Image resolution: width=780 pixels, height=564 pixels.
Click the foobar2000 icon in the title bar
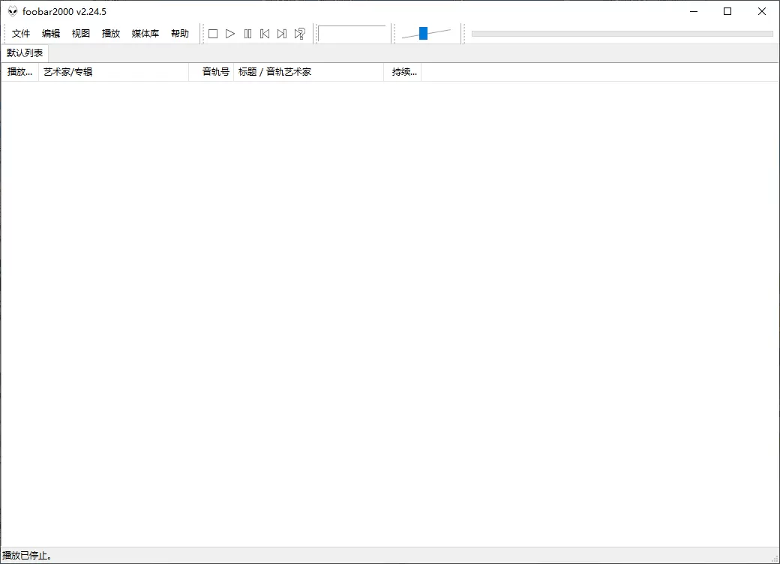[x=11, y=10]
